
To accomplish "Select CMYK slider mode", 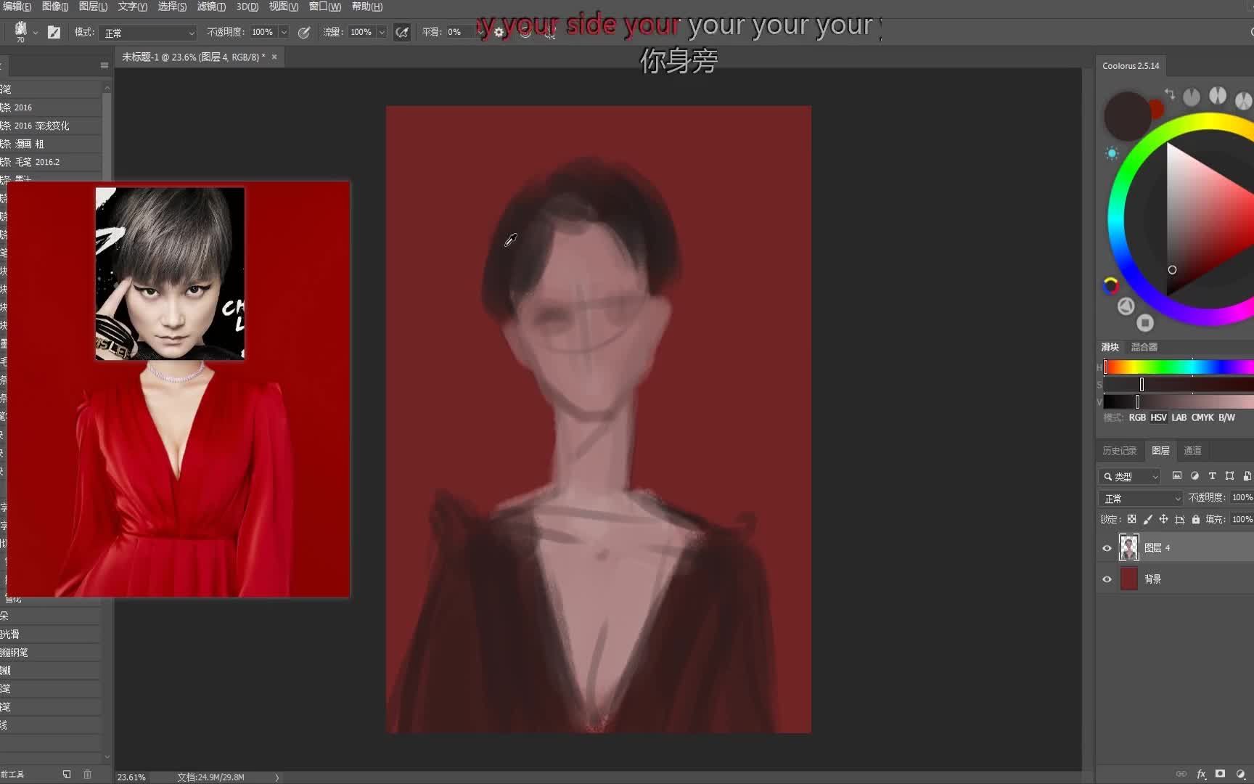I will tap(1202, 418).
